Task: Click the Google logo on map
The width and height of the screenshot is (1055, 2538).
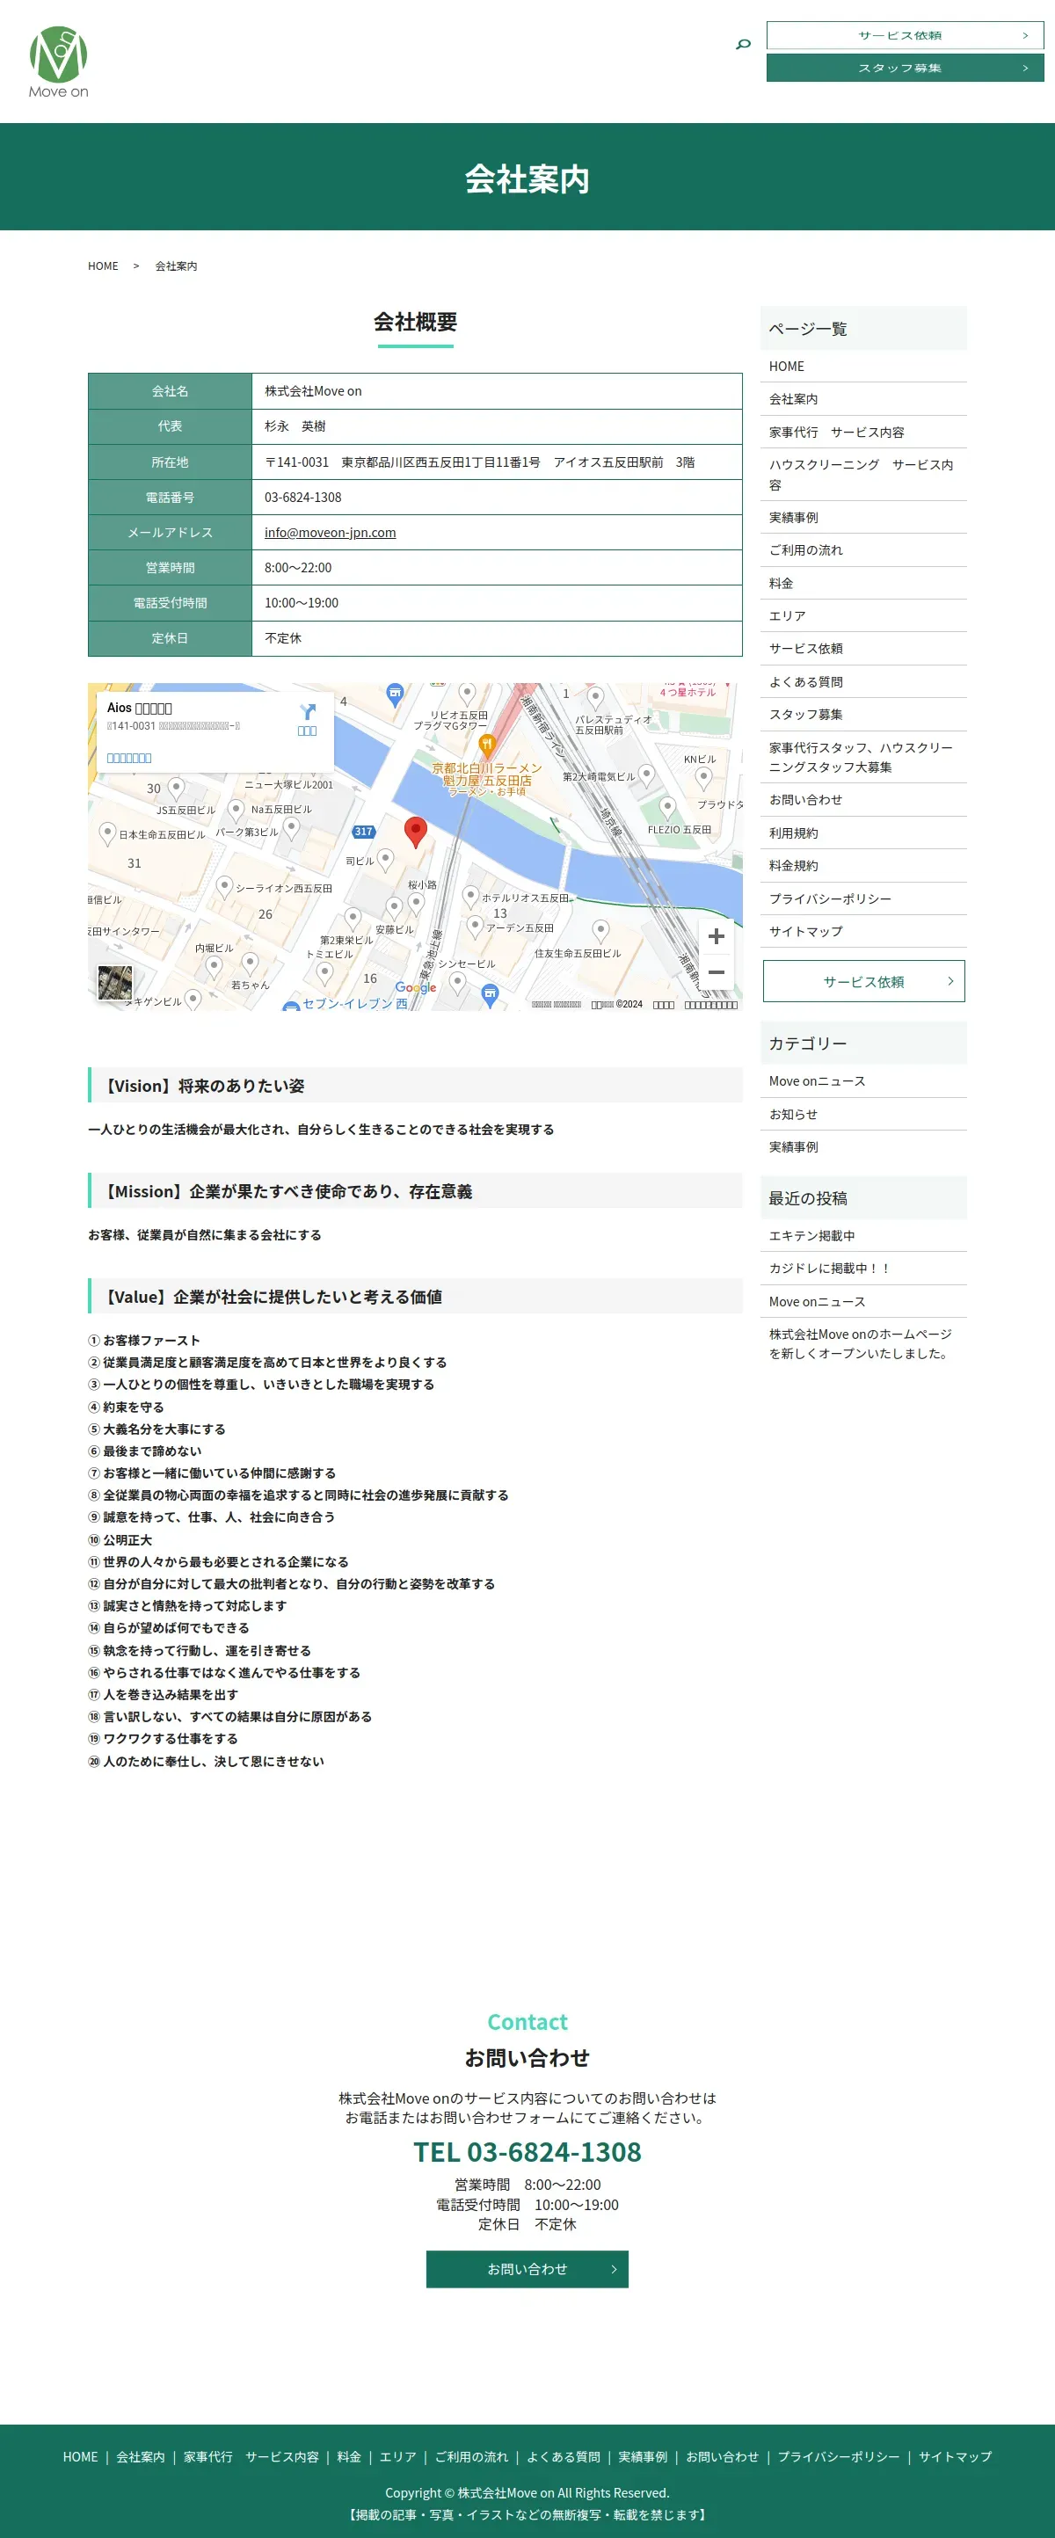Action: coord(416,987)
